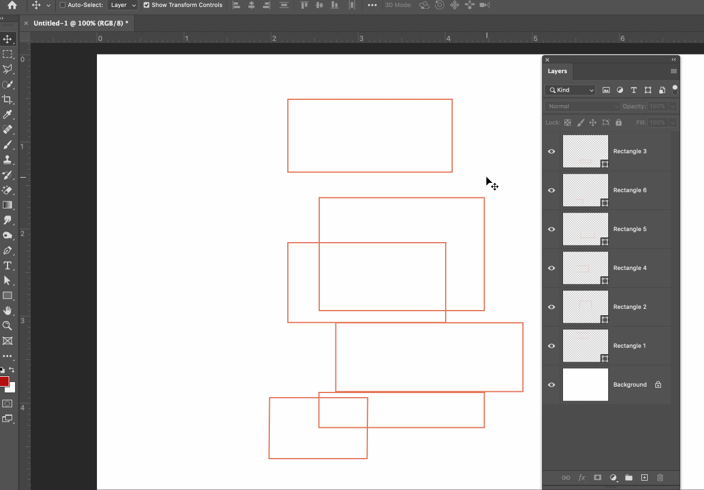
Task: Open the align options three-dots menu
Action: (372, 5)
